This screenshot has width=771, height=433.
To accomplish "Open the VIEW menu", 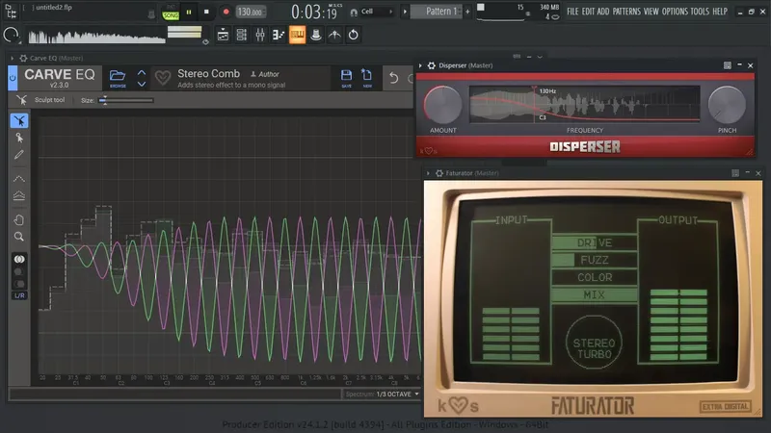I will click(x=651, y=12).
